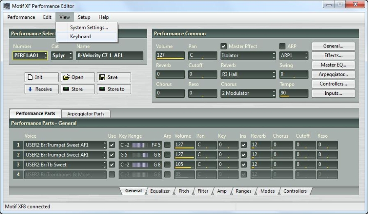Viewport: 368px width, 214px height.
Task: Click the common Pan C field
Action: 202,55
